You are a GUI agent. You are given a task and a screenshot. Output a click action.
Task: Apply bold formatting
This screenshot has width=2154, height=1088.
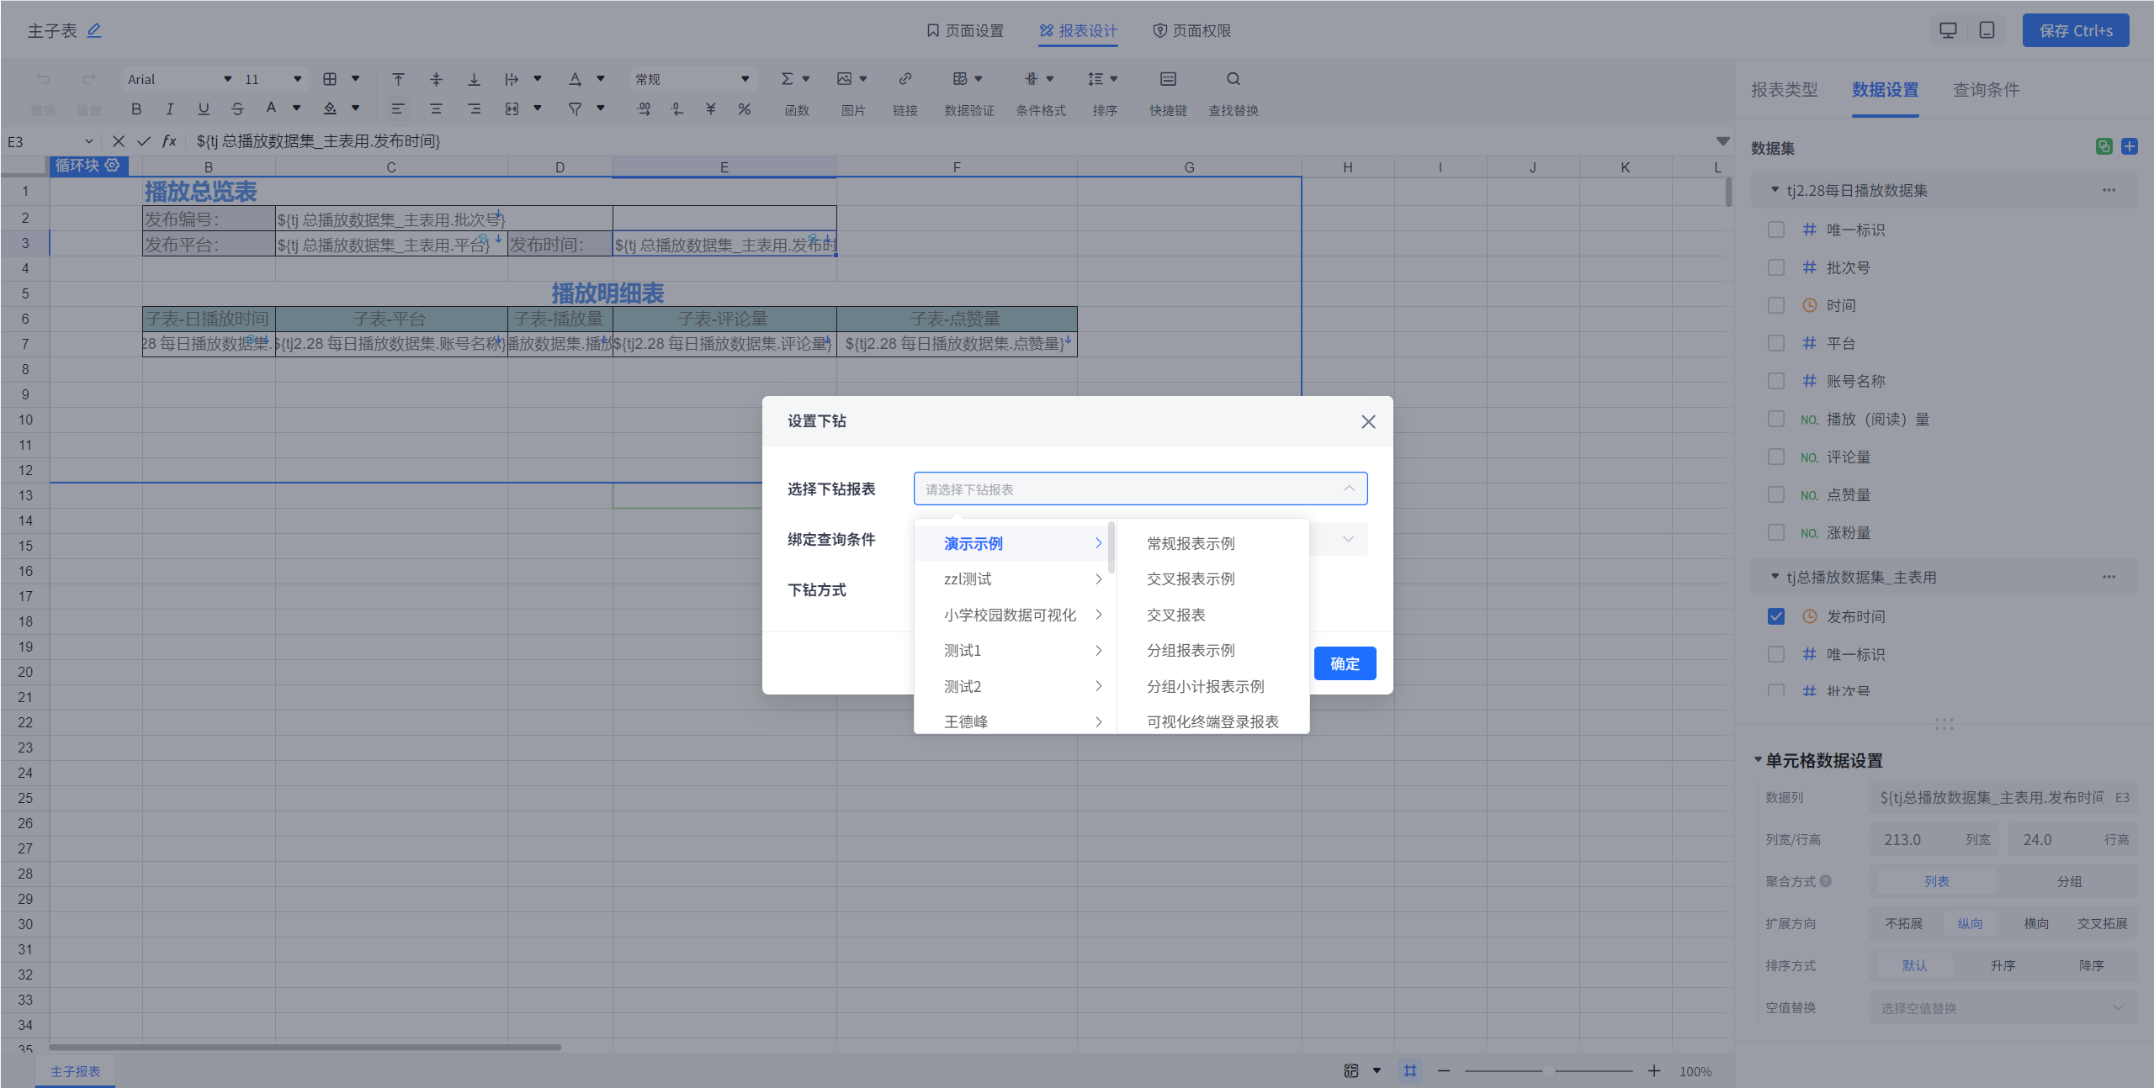(135, 108)
